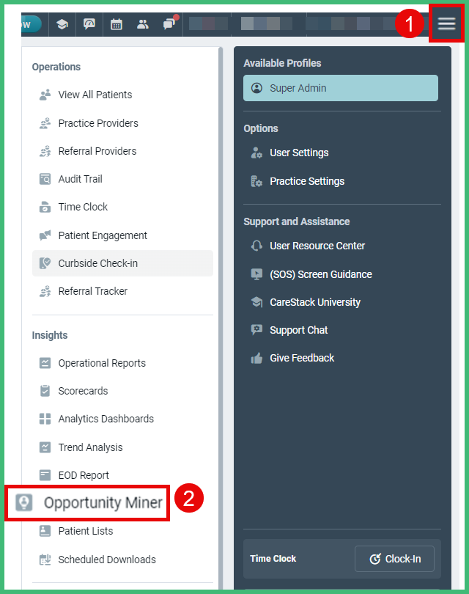The image size is (469, 594).
Task: Click the Scheduled Downloads icon
Action: [x=45, y=559]
